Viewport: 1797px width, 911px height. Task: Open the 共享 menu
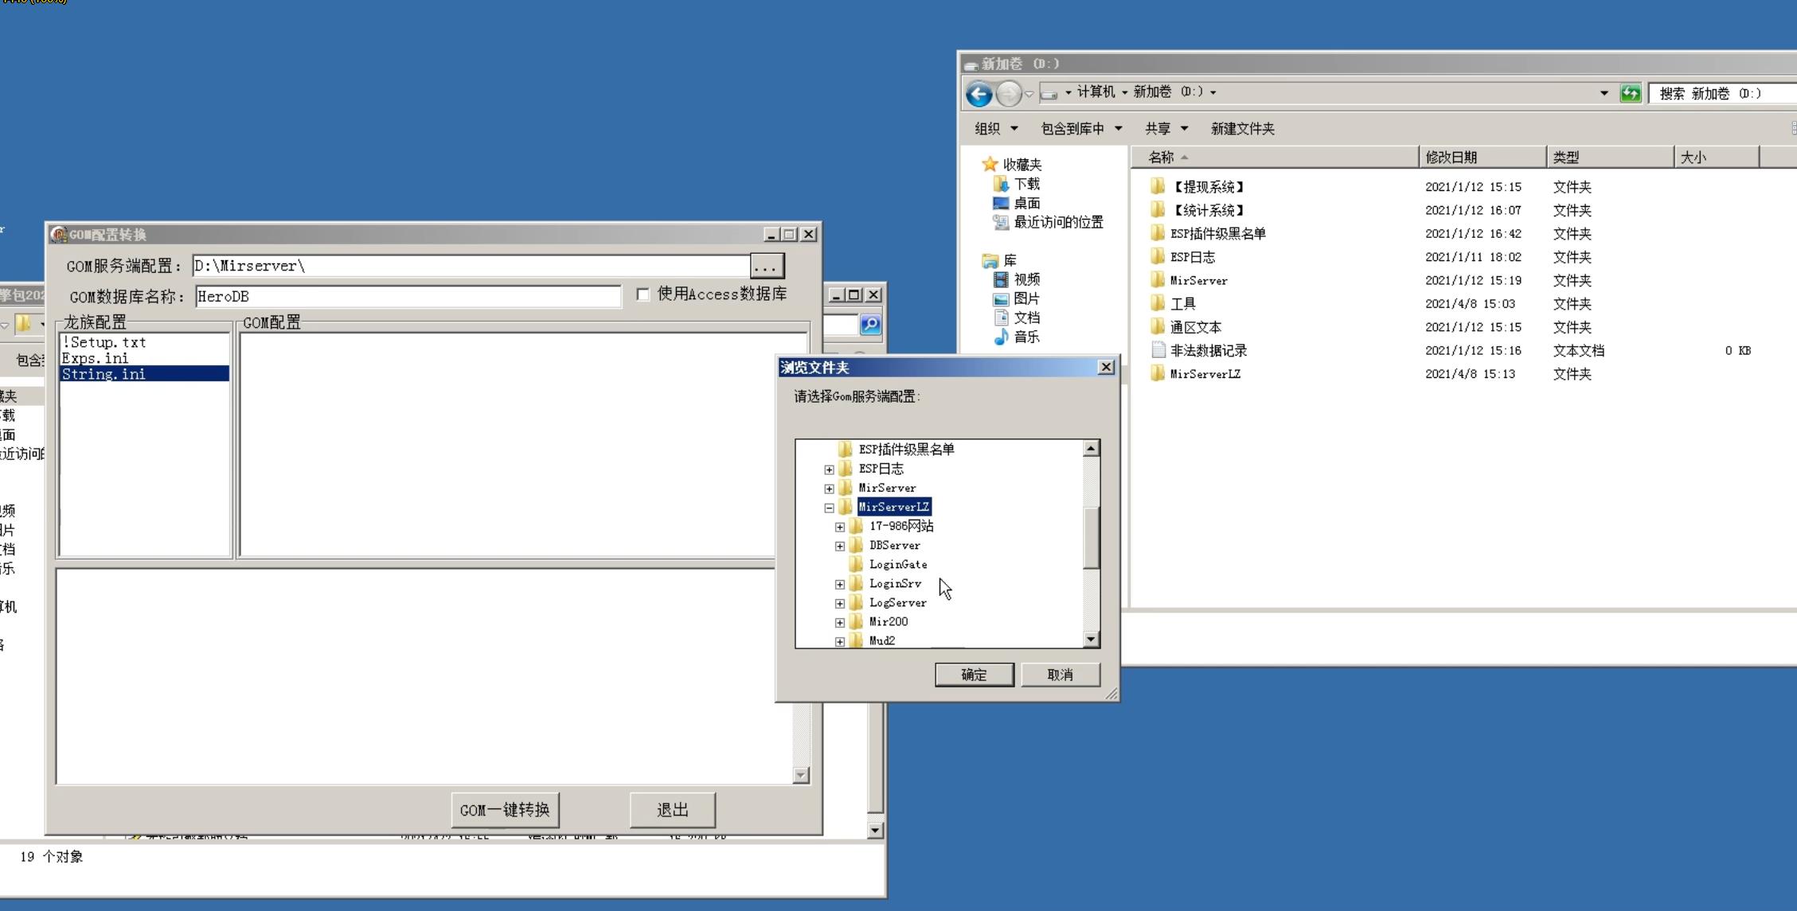point(1166,129)
